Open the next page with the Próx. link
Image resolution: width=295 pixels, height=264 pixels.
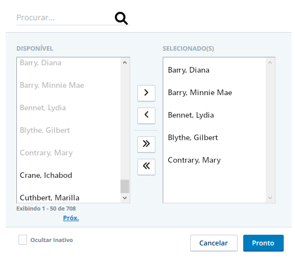tap(71, 218)
